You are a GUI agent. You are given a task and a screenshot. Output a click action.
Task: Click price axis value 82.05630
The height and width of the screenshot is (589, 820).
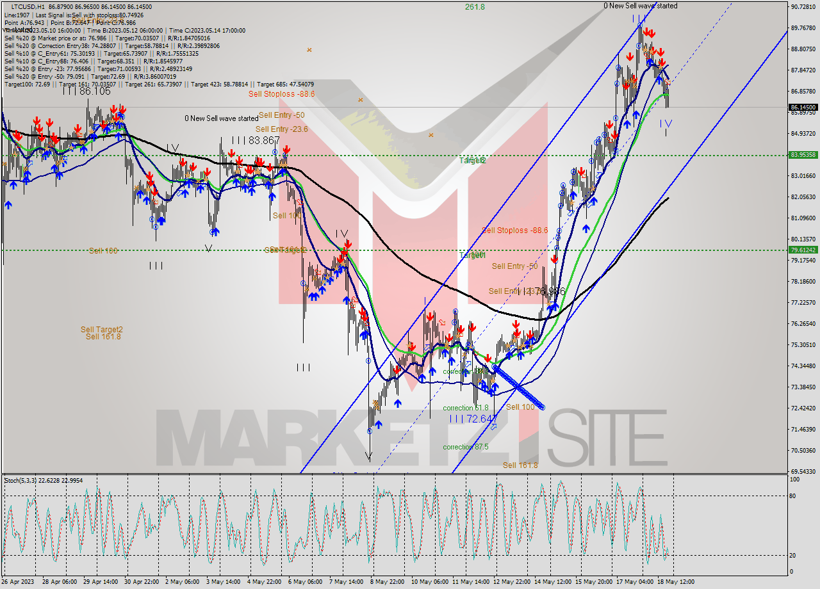coord(803,197)
